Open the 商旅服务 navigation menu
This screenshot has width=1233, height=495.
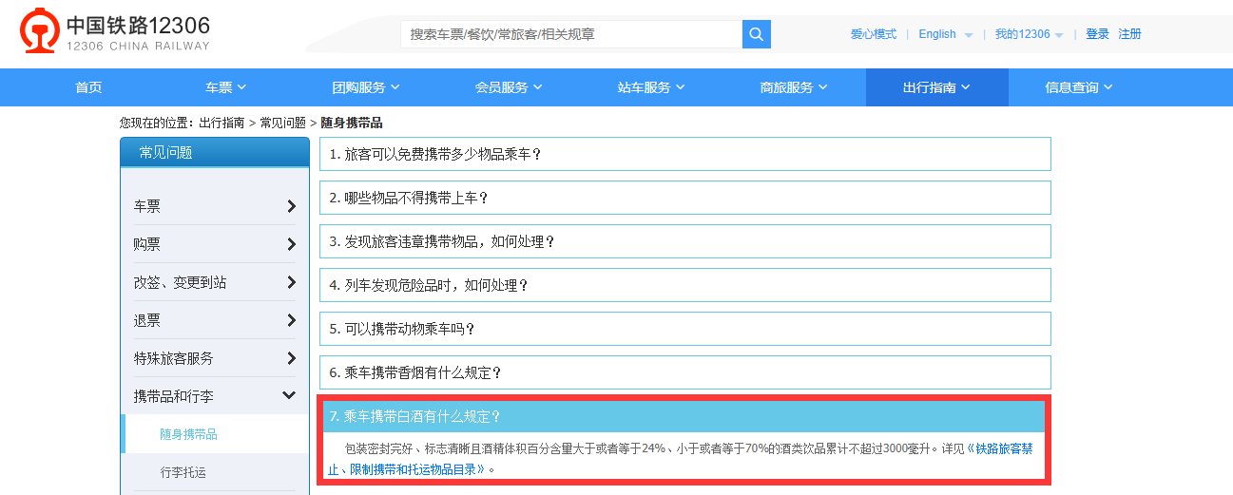coord(794,87)
